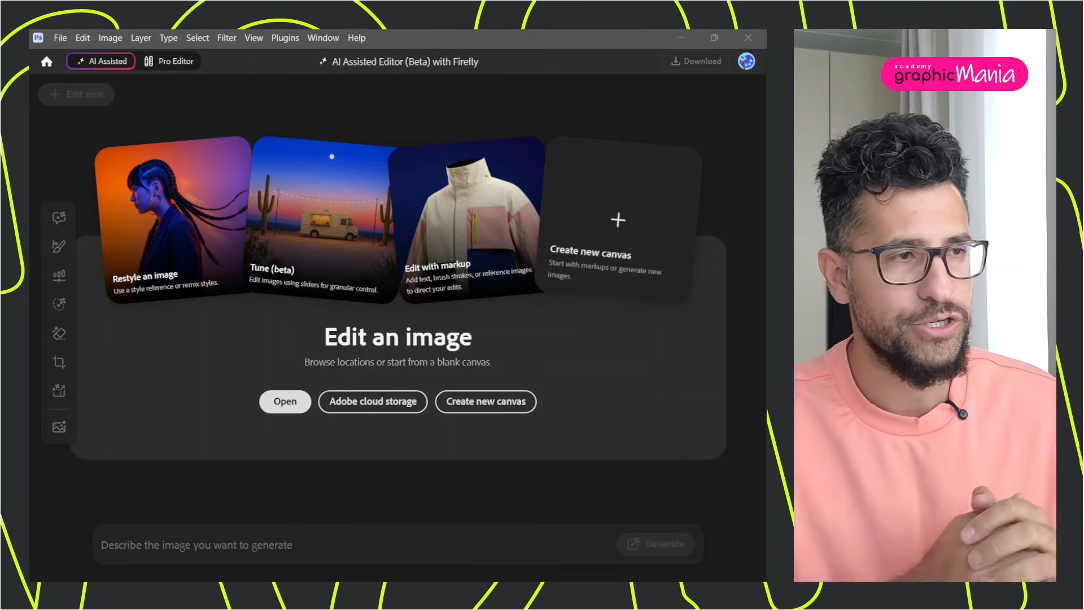This screenshot has width=1084, height=610.
Task: Focus the image description prompt field
Action: 356,545
